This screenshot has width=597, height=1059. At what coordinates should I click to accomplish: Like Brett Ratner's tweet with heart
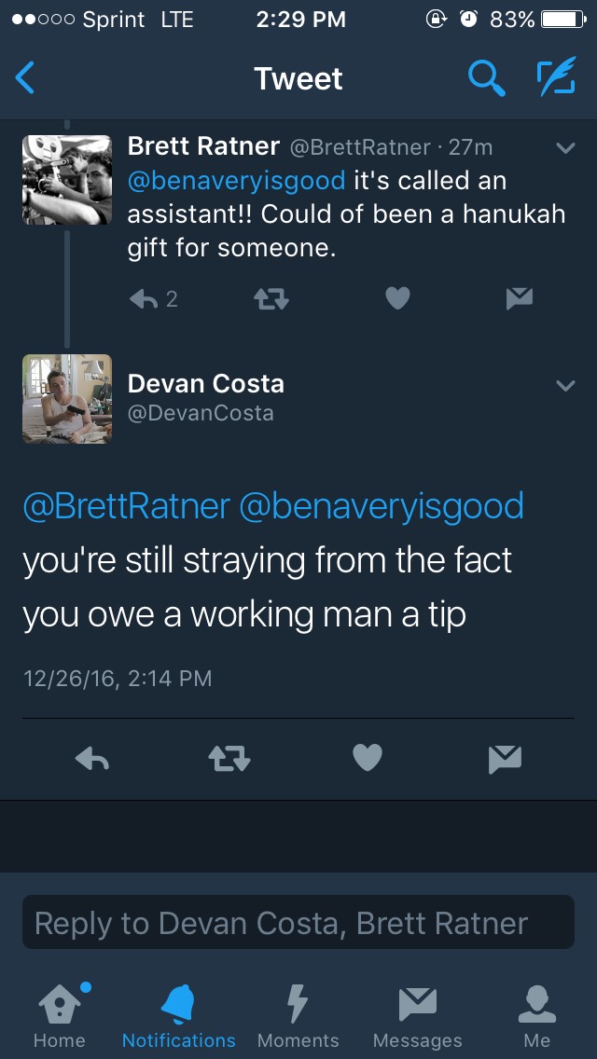click(397, 298)
